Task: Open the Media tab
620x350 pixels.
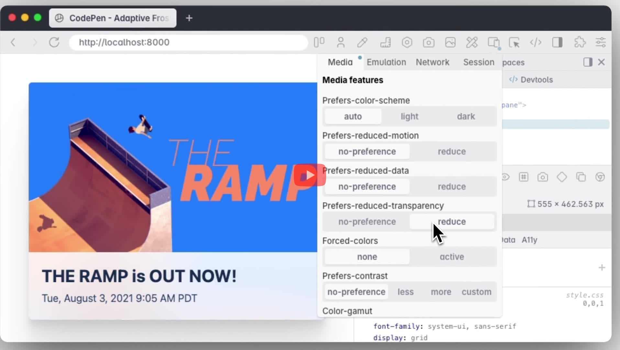Action: click(x=340, y=62)
